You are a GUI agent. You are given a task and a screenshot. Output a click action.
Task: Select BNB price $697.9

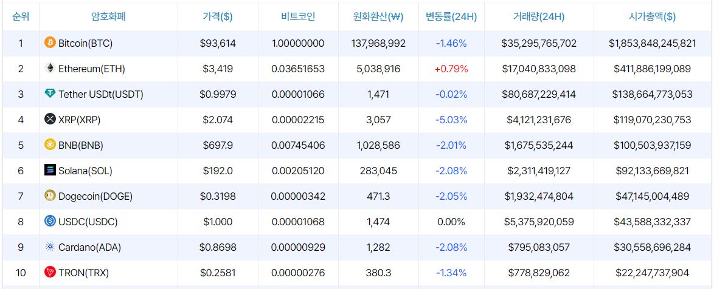218,145
